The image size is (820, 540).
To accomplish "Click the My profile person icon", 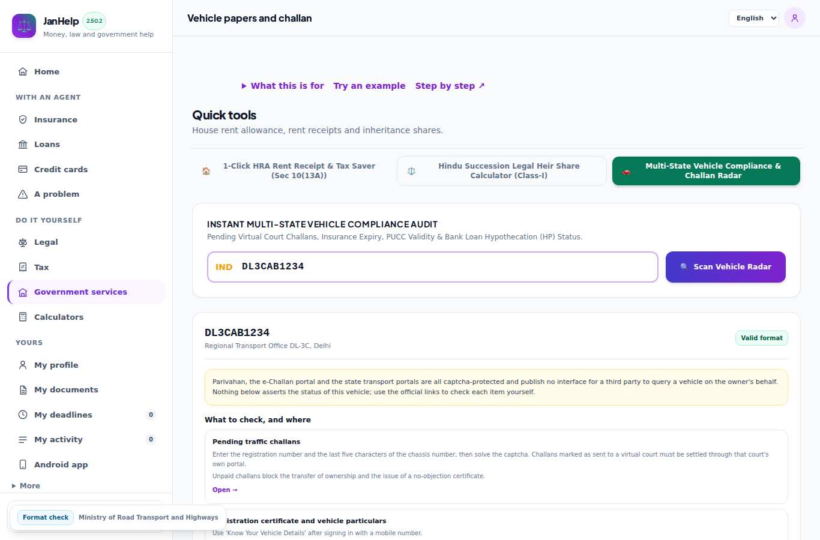I will point(23,365).
